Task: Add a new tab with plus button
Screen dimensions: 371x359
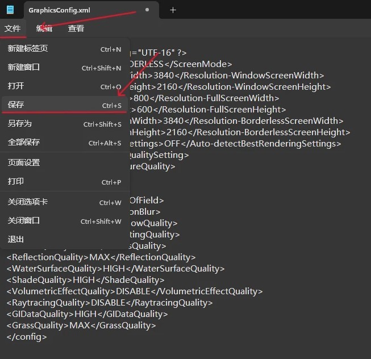Action: 173,10
